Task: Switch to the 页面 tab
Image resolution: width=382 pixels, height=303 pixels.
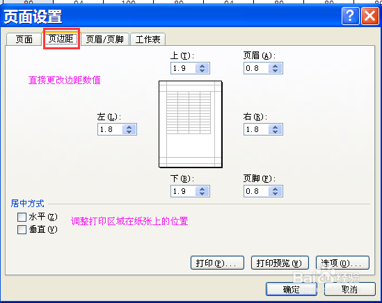Action: pos(24,39)
